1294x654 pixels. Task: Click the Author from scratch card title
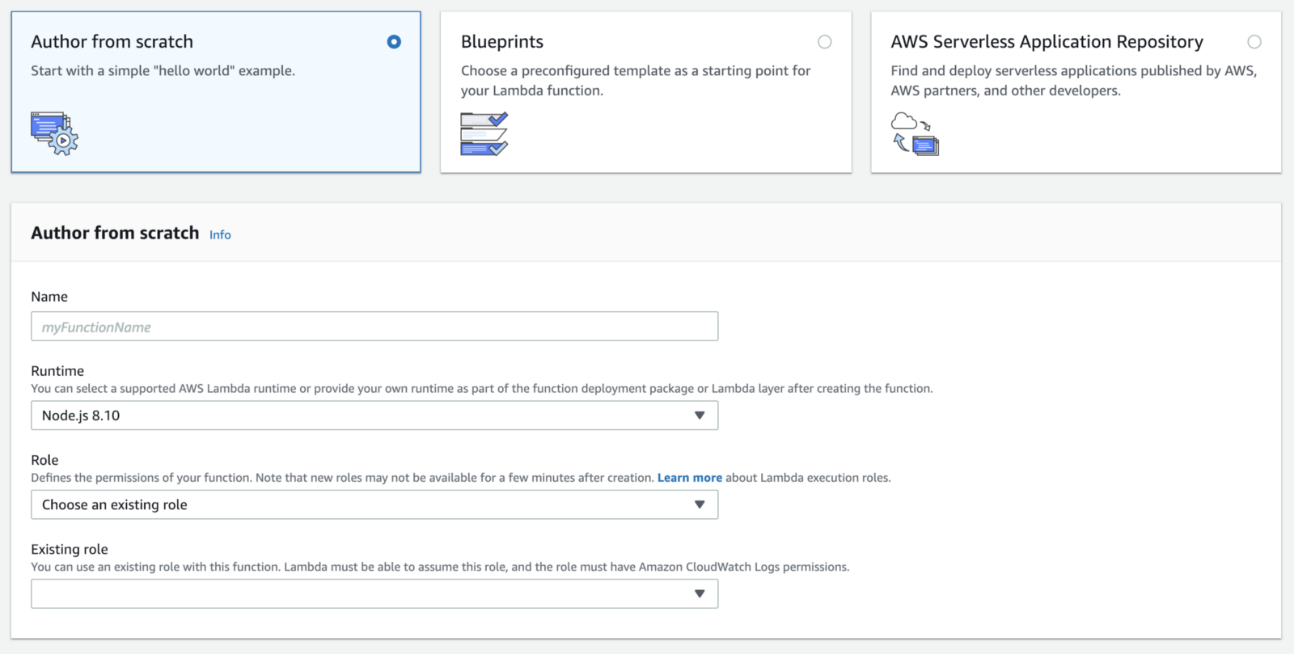pyautogui.click(x=112, y=42)
